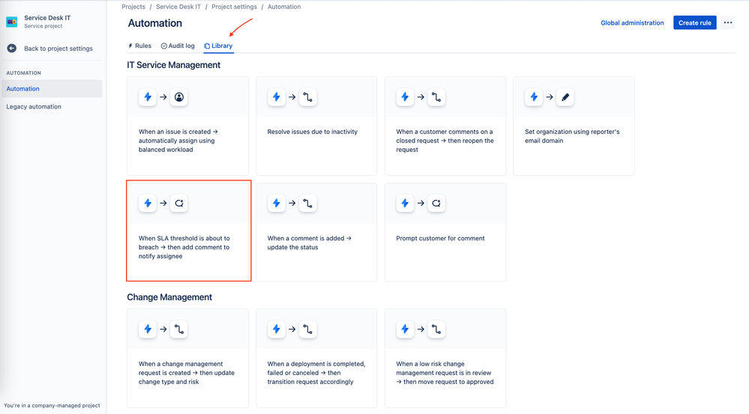Screen dimensions: 749x414
Task: Open 'When a deployment is completed' template
Action: 316,358
